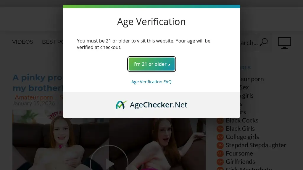Click the orange count badge beside College girls

(x=220, y=137)
